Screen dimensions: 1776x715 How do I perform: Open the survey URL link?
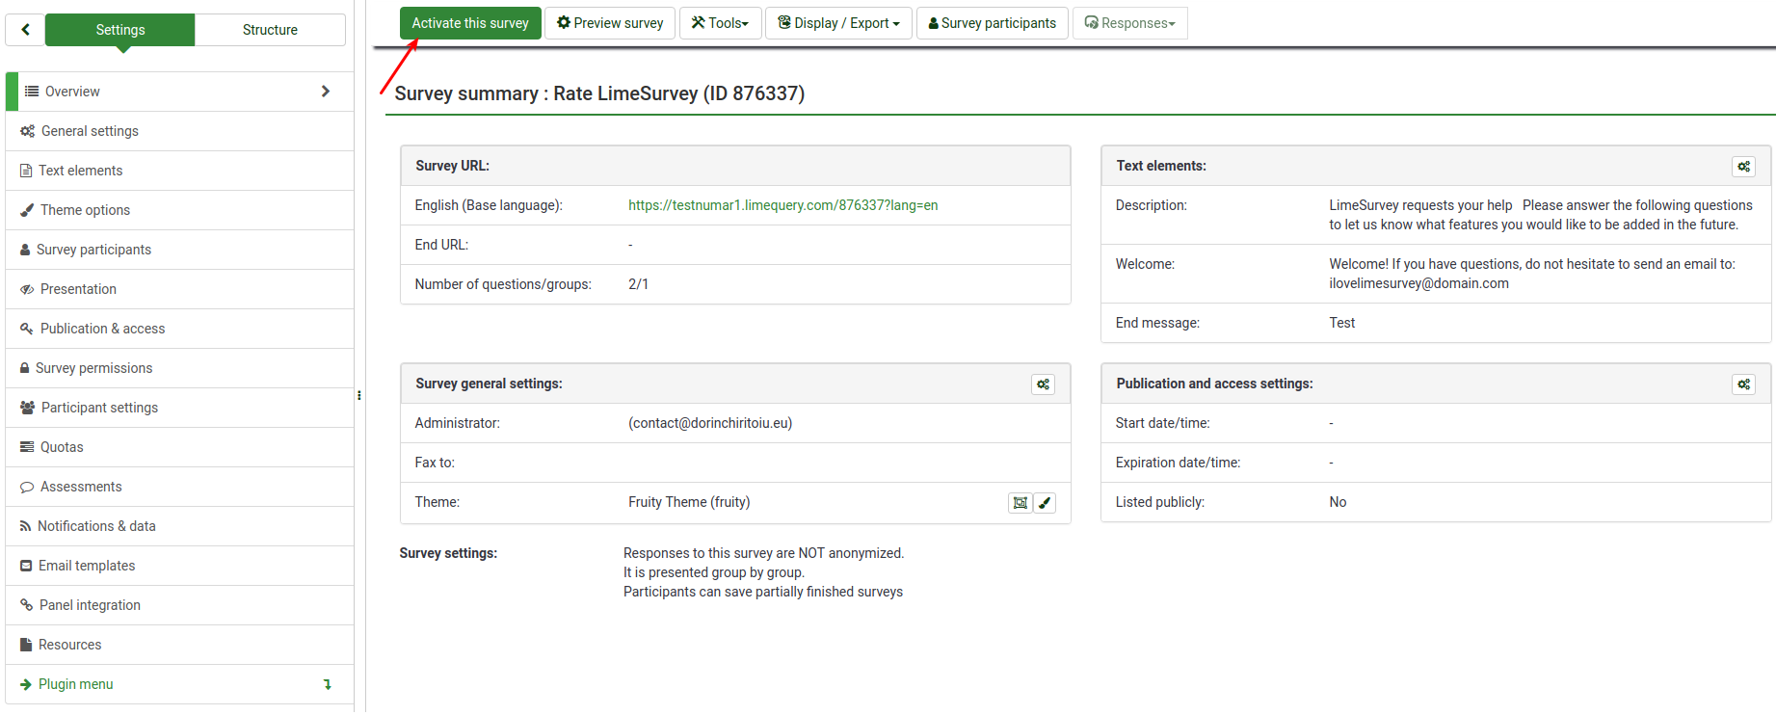[x=782, y=205]
